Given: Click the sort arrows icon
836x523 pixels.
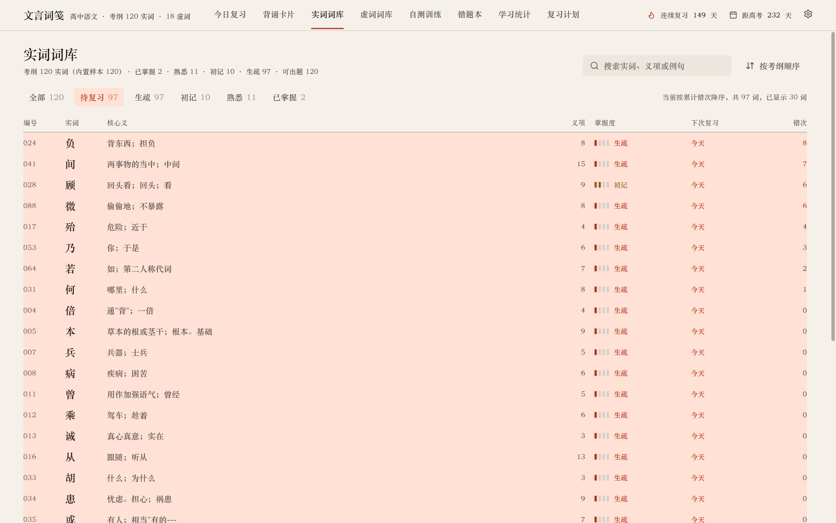Looking at the screenshot, I should click(x=749, y=66).
